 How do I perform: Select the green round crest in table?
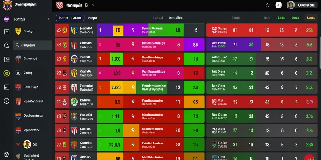click(74, 102)
